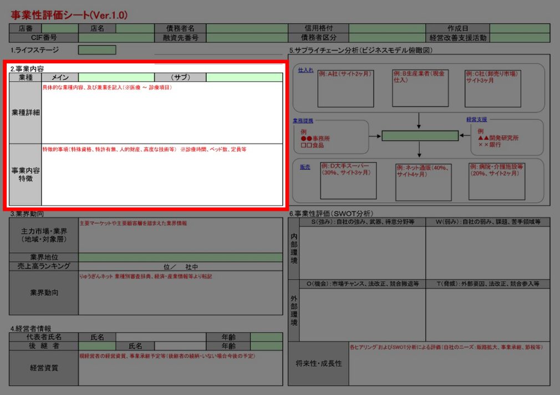Click the 売上高ランキング 位/社中 cell
The width and height of the screenshot is (560, 395).
pos(180,266)
